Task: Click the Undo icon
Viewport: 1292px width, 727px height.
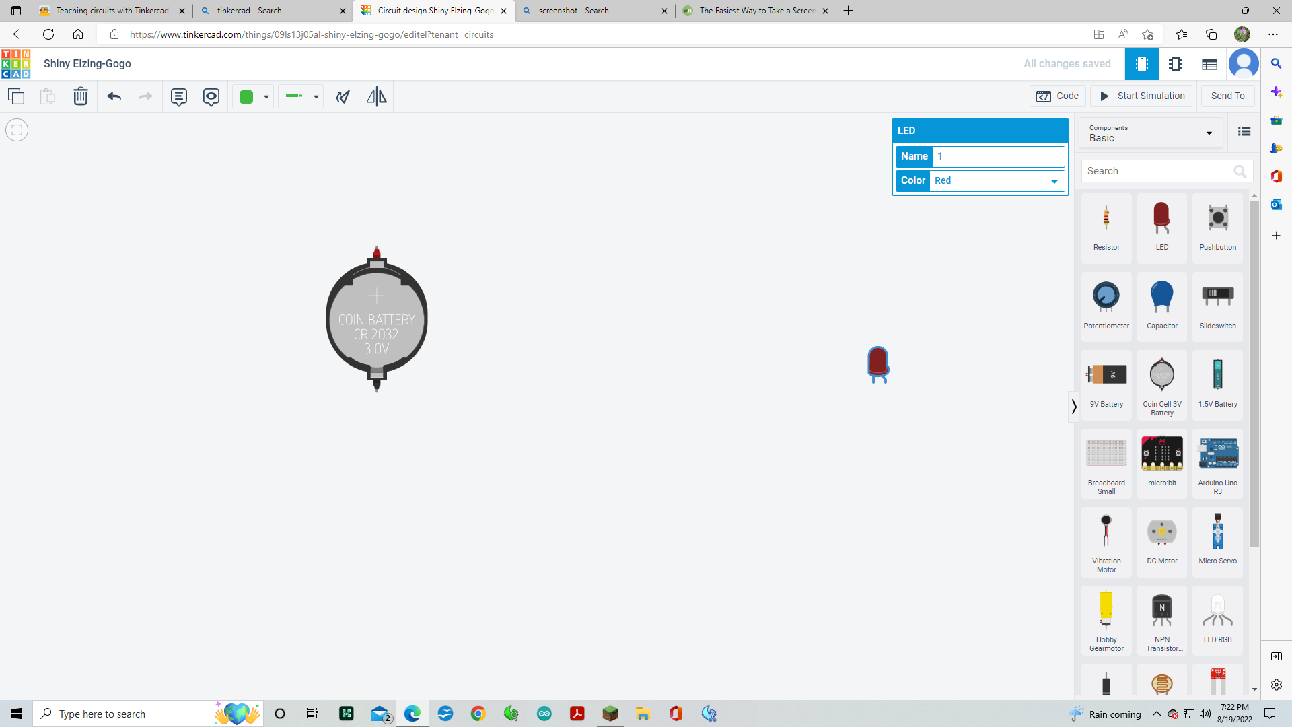Action: tap(114, 96)
